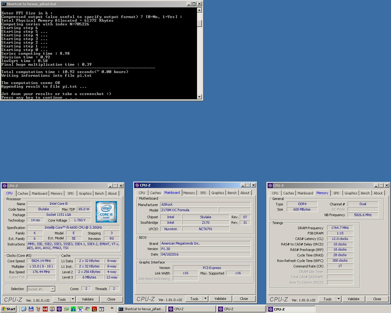Click the Specification field i5-6600 CPU

pyautogui.click(x=73, y=227)
